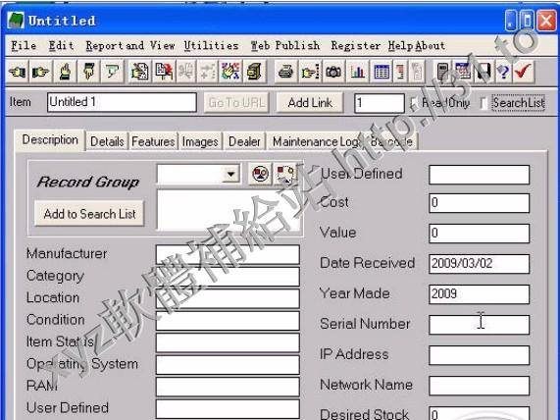Screen dimensions: 560x420
Task: Go to previous record with left-pointing hand
Action: (x=17, y=72)
